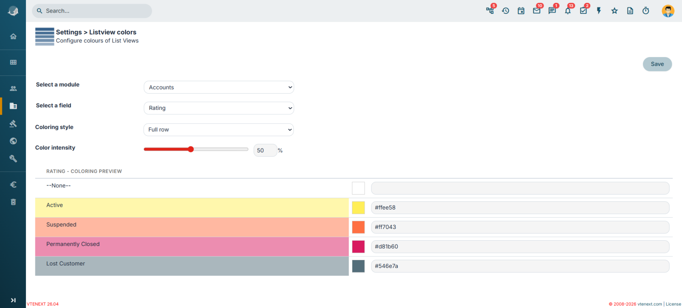Image resolution: width=682 pixels, height=308 pixels.
Task: Click the gray Lost Customer color swatch
Action: click(358, 266)
